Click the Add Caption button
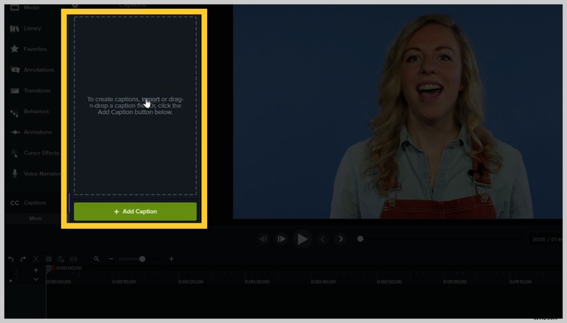The height and width of the screenshot is (323, 567). click(x=135, y=211)
